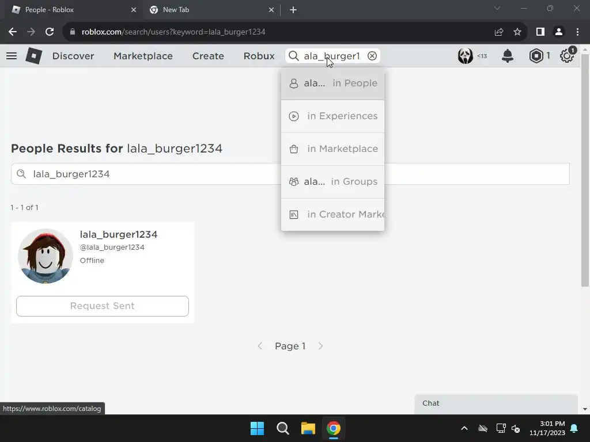Open Windows taskbar search

click(282, 428)
